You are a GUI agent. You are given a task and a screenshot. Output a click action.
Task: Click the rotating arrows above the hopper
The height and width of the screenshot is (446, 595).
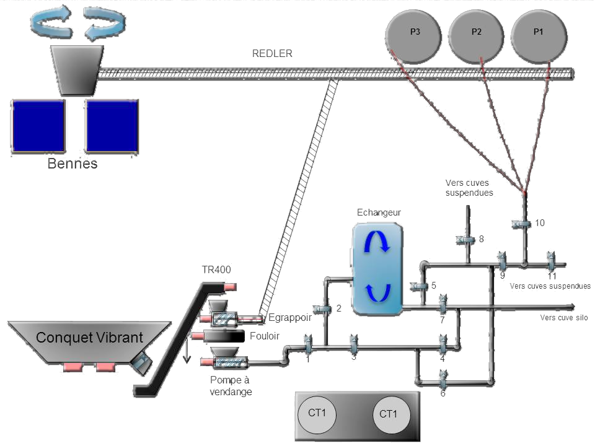point(78,23)
